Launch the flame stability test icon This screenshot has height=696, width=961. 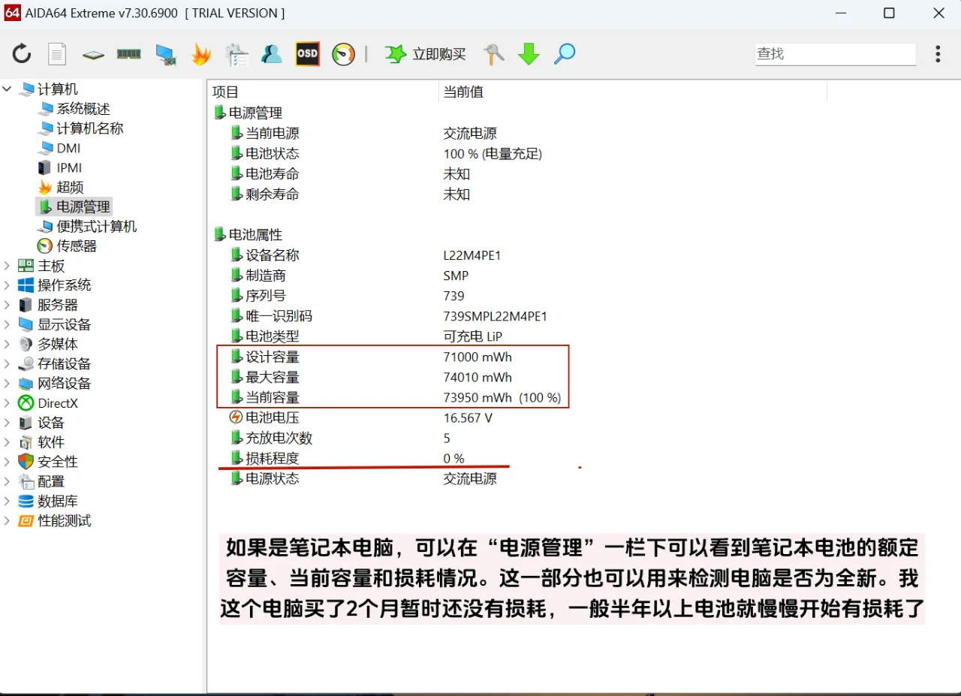(200, 54)
